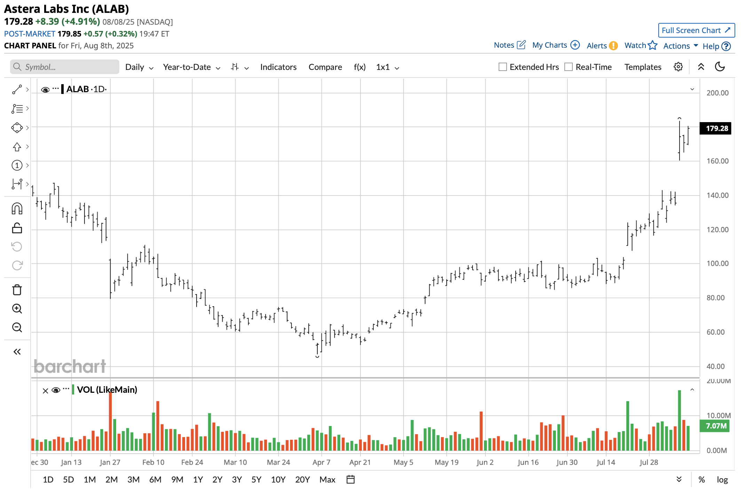The width and height of the screenshot is (746, 494).
Task: Toggle ALAB series visibility eye
Action: point(45,90)
